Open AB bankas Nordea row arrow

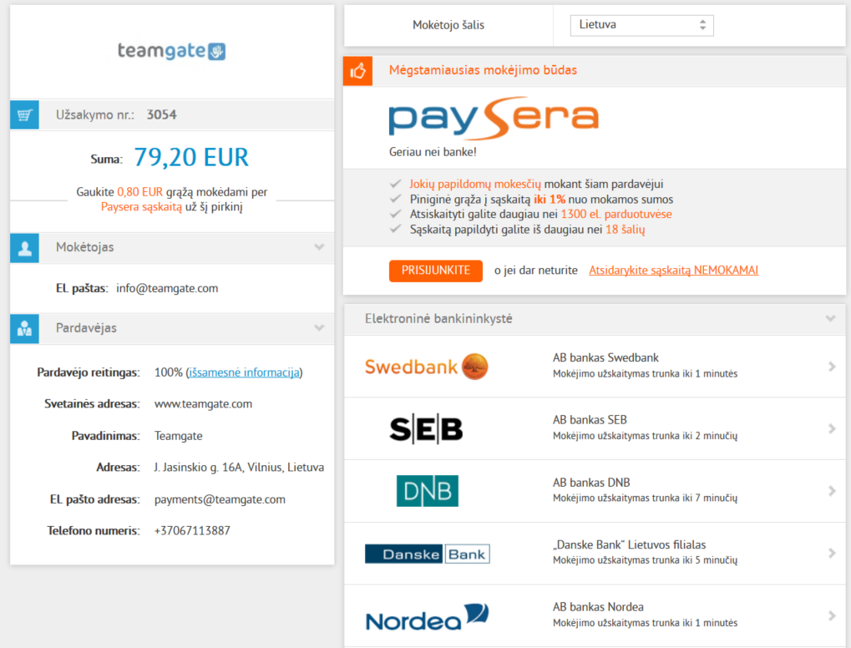pyautogui.click(x=832, y=615)
